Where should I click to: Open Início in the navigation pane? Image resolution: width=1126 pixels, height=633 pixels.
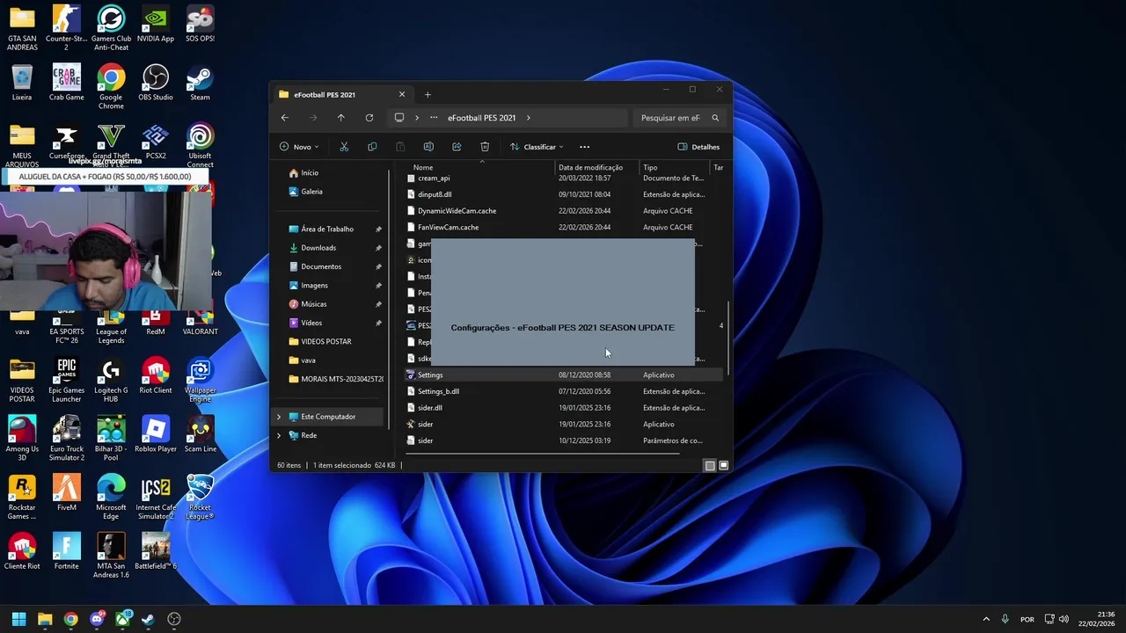(310, 173)
